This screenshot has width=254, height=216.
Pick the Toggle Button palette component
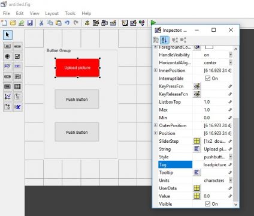[8, 86]
